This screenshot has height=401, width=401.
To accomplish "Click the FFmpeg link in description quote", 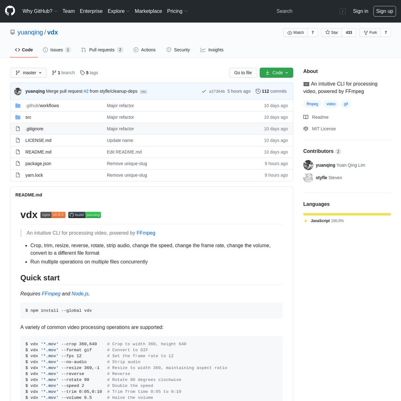I will pos(146,233).
